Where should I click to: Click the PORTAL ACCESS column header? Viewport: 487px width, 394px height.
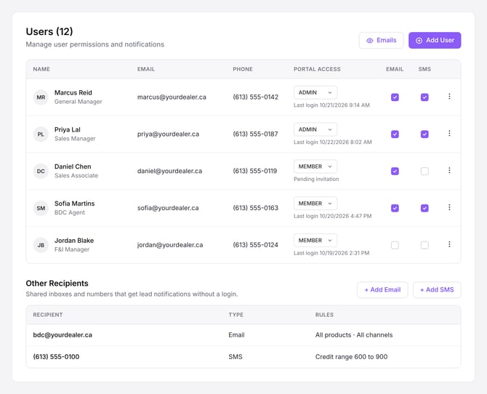317,69
